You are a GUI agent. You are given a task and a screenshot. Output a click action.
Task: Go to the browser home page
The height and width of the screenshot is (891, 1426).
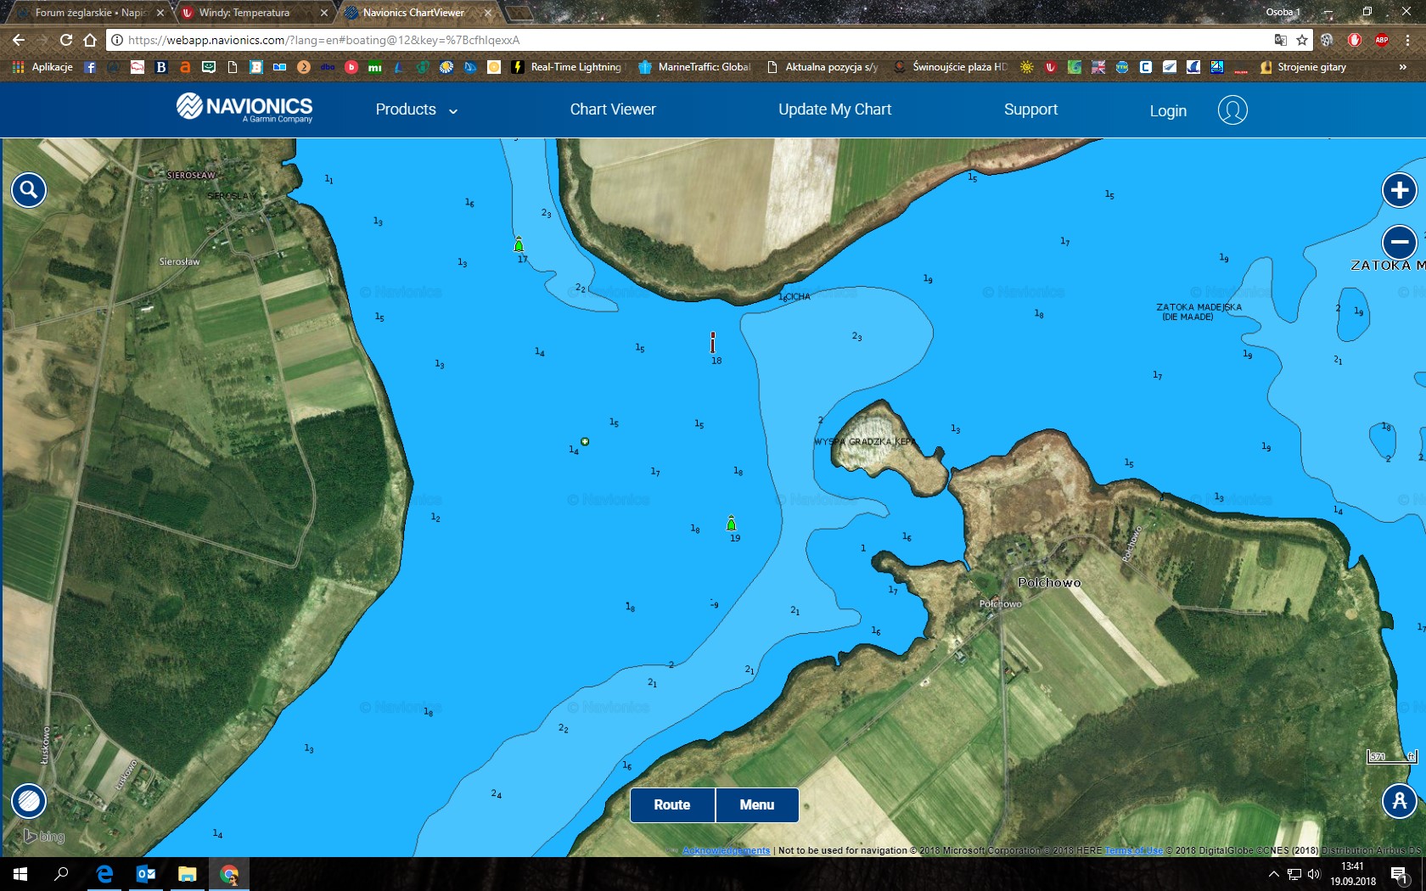(x=90, y=40)
